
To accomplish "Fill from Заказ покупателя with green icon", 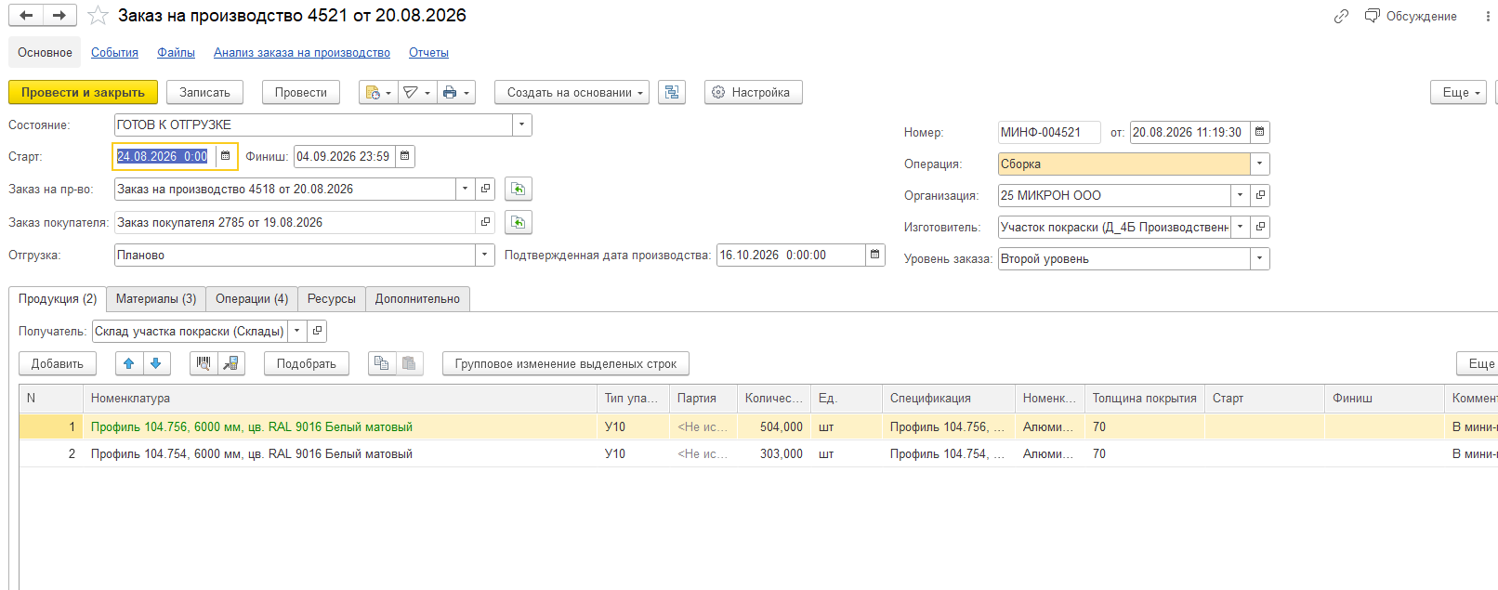I will tap(519, 223).
